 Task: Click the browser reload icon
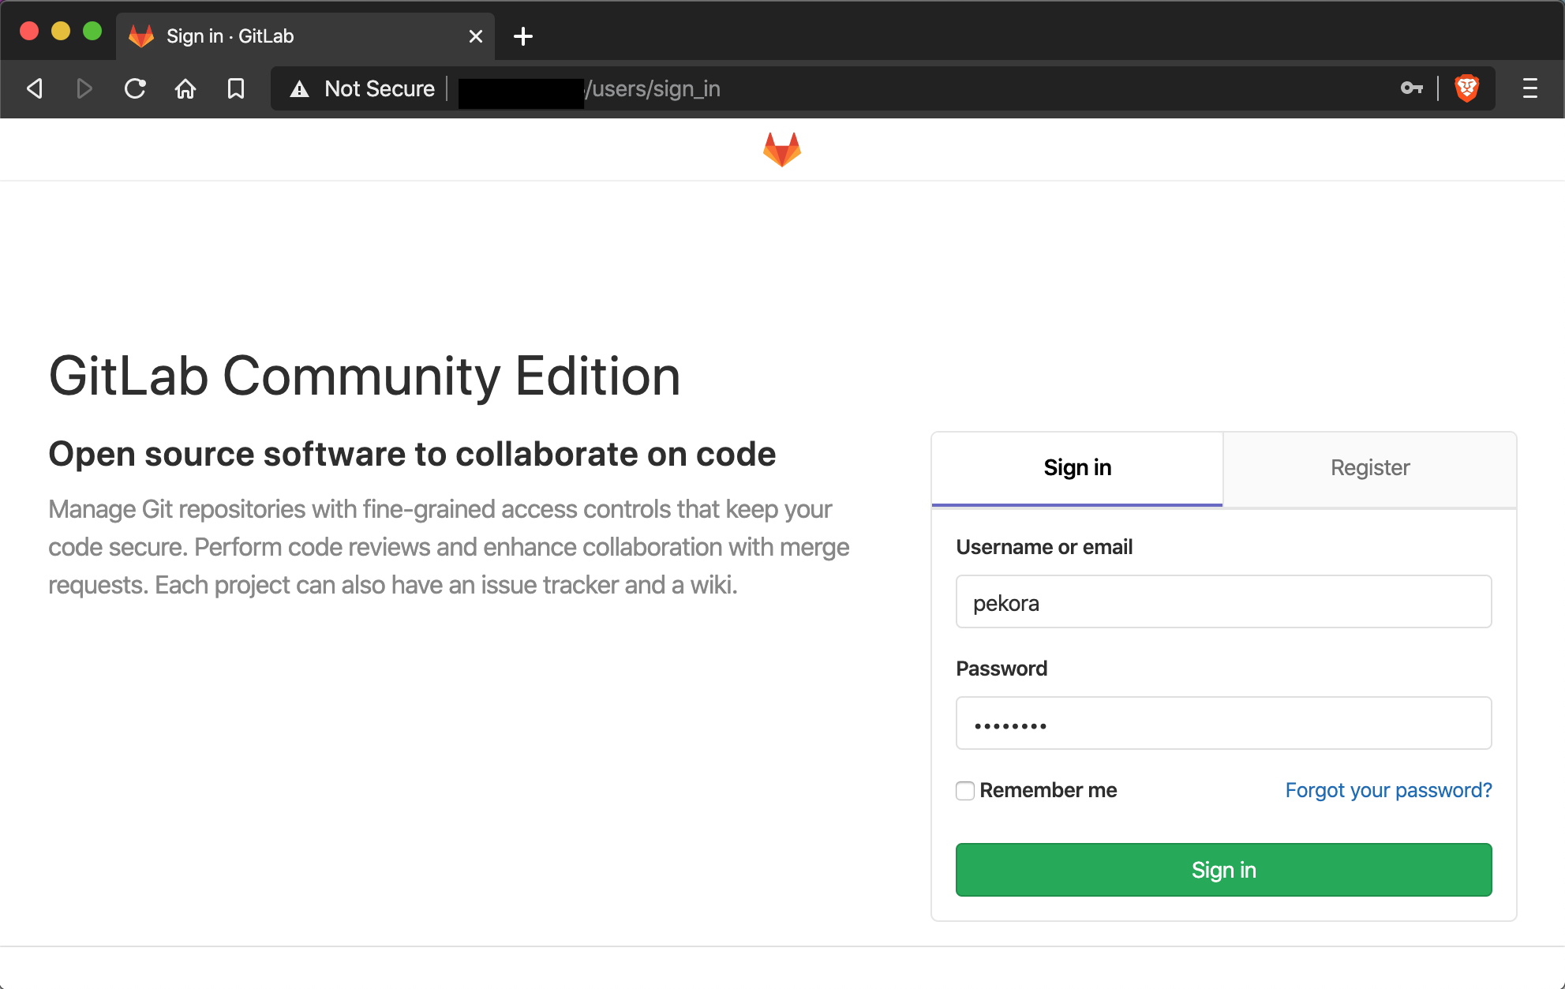134,90
